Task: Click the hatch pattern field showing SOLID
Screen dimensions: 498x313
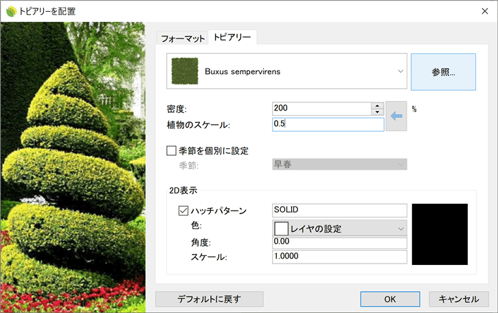Action: click(x=339, y=210)
